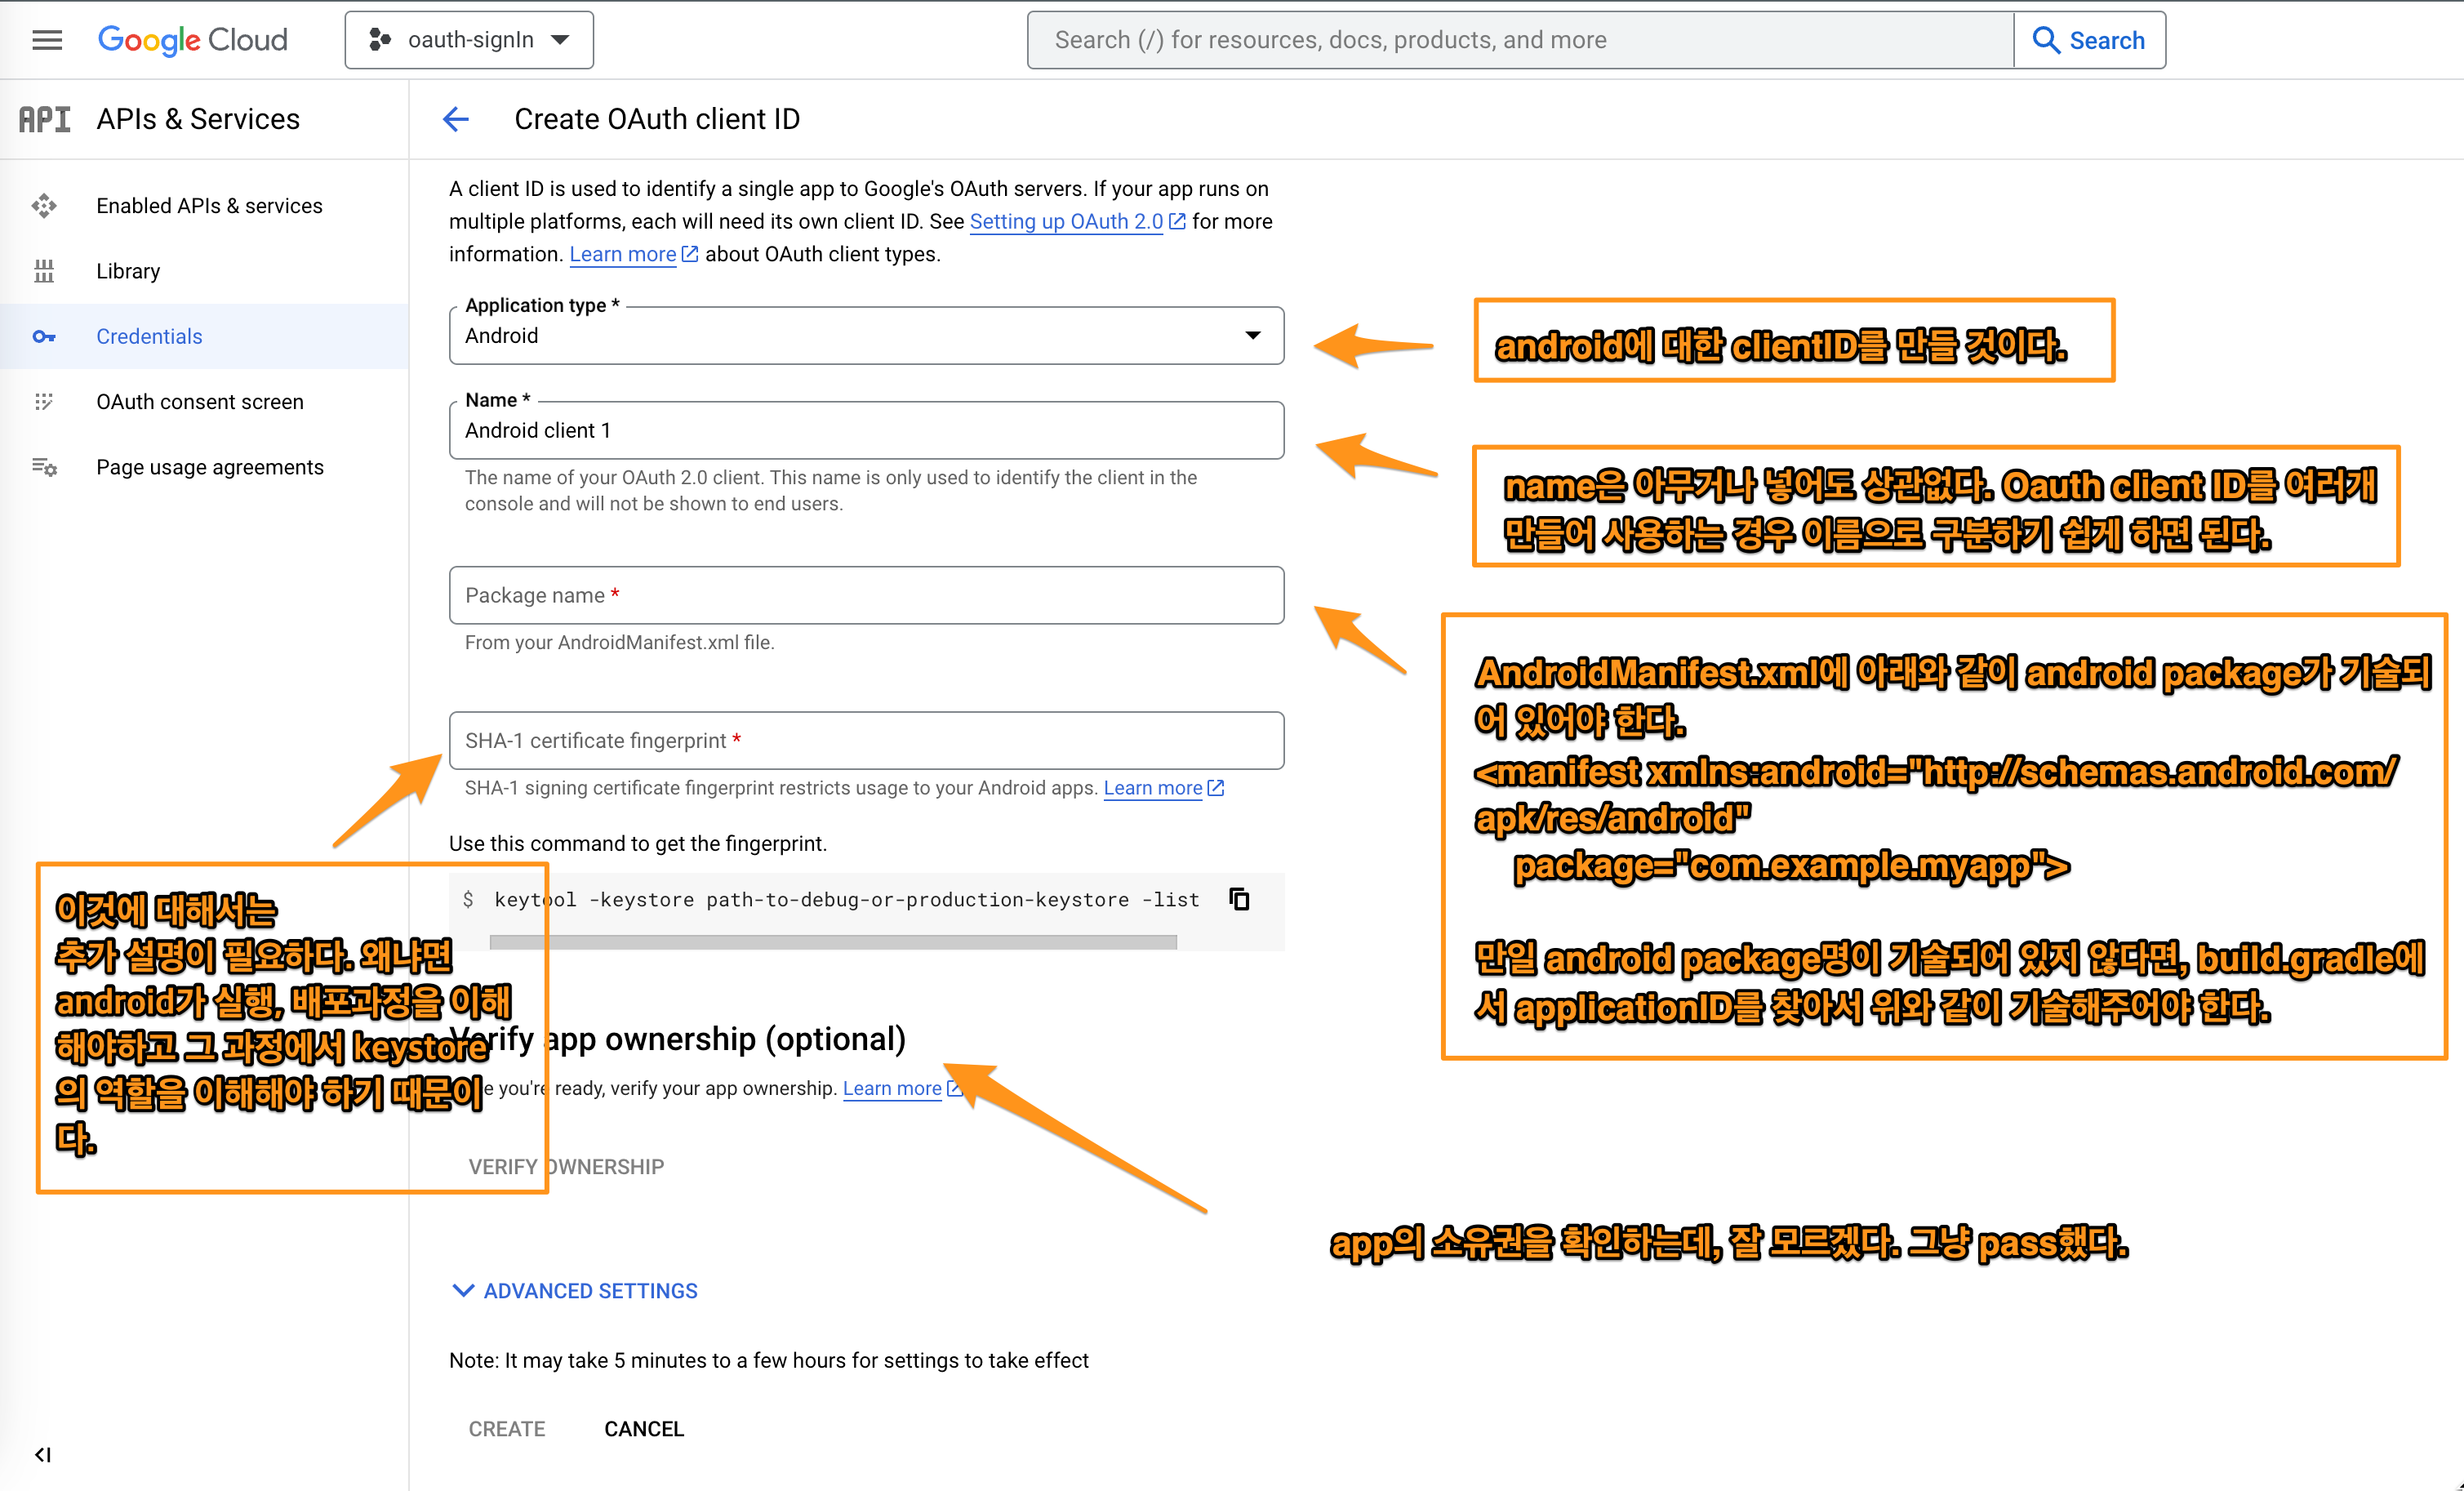Click the Enabled APIs & services icon
Screen dimensions: 2464x1491
coord(44,206)
